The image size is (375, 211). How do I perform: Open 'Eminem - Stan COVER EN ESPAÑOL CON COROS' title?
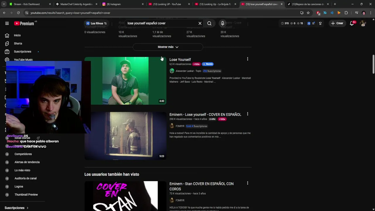click(x=202, y=186)
